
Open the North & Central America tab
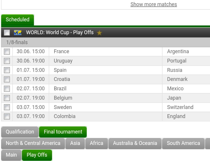click(x=33, y=143)
